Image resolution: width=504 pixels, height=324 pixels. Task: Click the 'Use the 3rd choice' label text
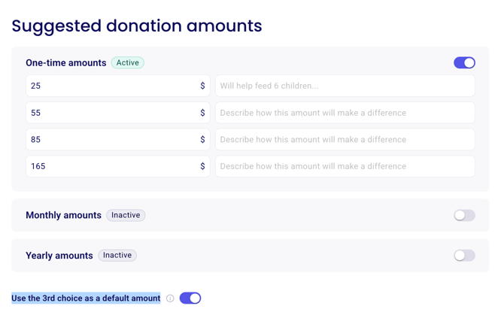86,298
